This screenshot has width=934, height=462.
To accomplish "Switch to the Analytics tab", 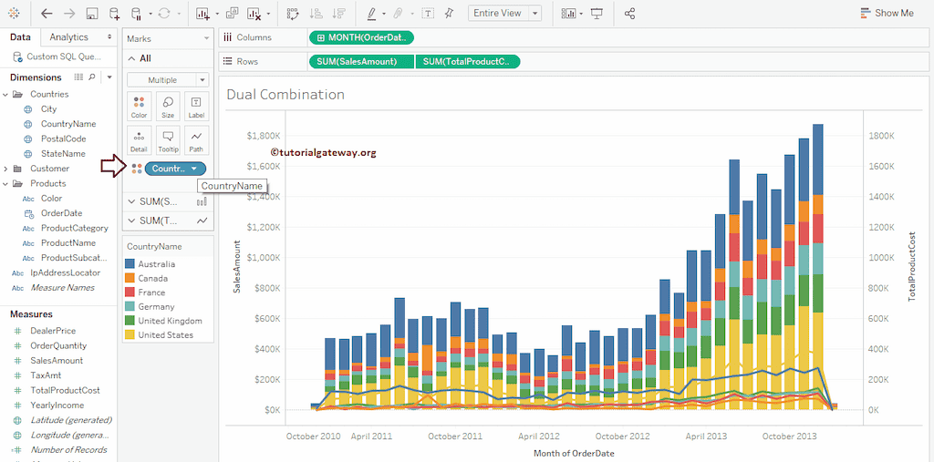I will click(69, 37).
